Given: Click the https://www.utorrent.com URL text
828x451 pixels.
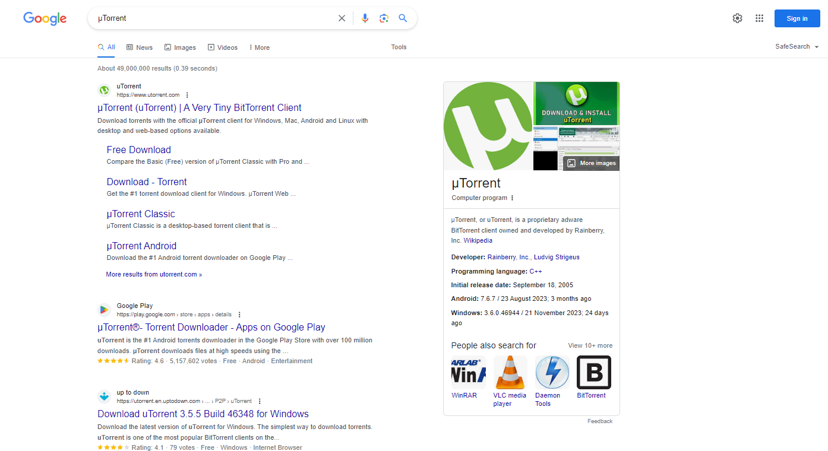Looking at the screenshot, I should tap(148, 95).
